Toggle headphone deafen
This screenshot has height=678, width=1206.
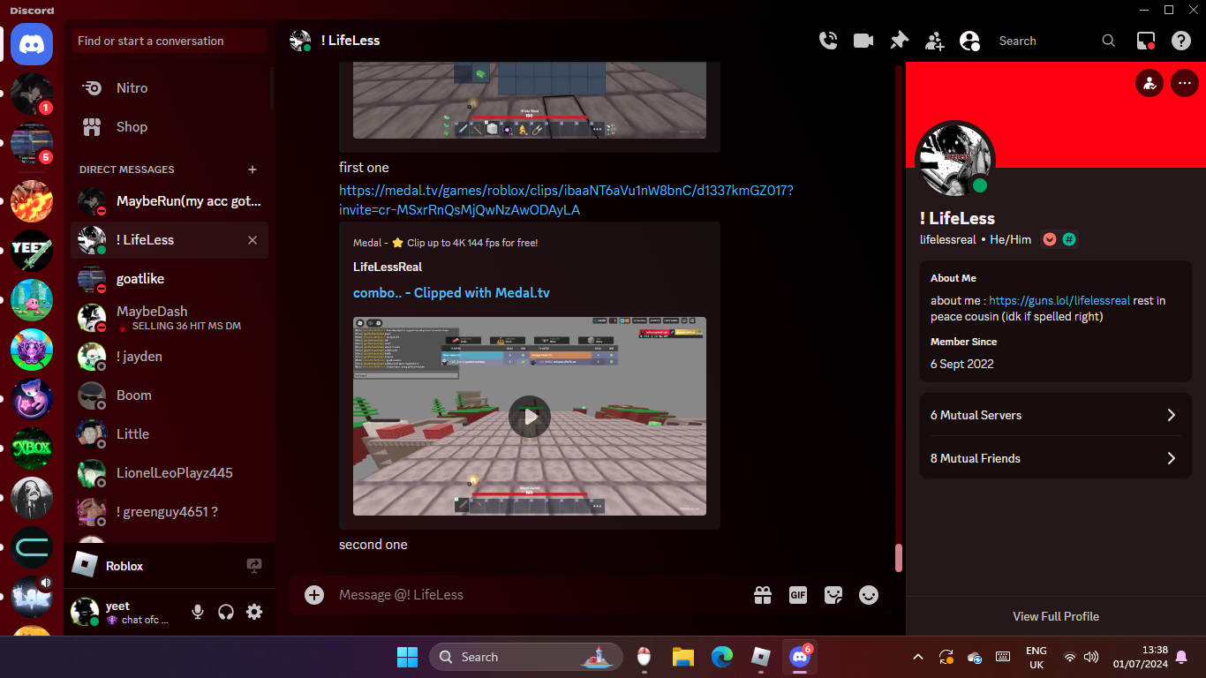click(226, 612)
